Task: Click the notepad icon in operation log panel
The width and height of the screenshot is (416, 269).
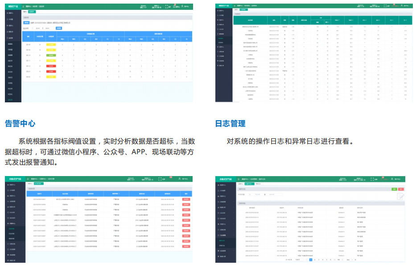Action: (x=401, y=196)
